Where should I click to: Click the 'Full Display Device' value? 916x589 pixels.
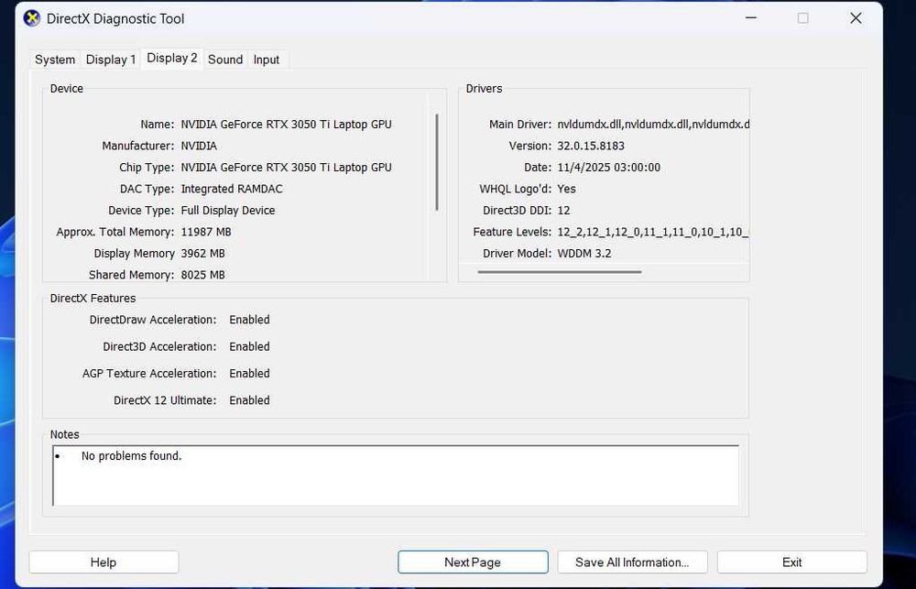[x=228, y=211]
